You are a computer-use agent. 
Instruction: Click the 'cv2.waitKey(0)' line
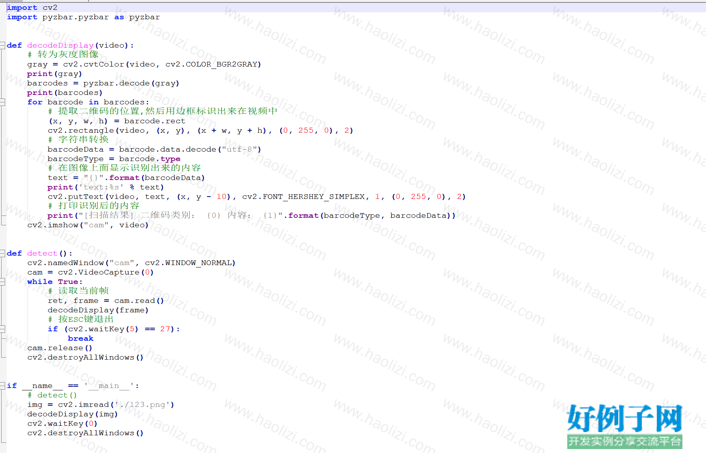click(x=62, y=423)
